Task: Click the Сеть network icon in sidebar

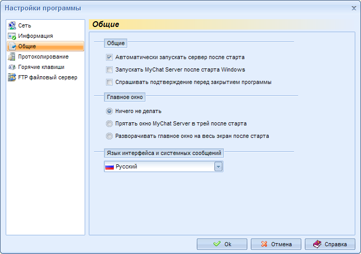Action: (x=12, y=25)
